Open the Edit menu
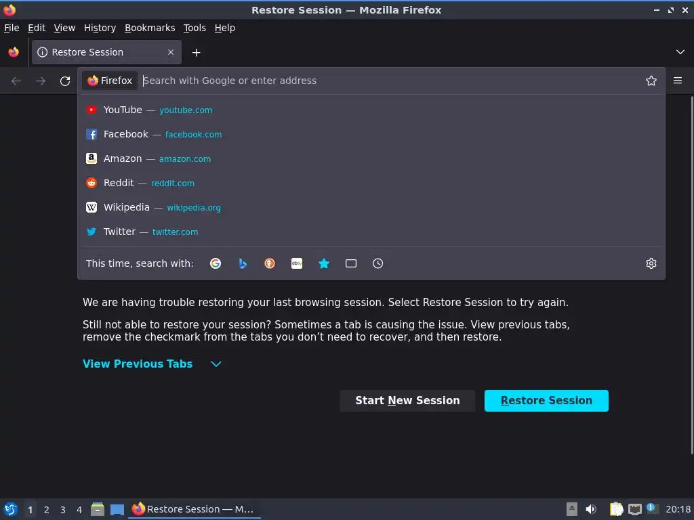The width and height of the screenshot is (694, 520). pyautogui.click(x=37, y=28)
